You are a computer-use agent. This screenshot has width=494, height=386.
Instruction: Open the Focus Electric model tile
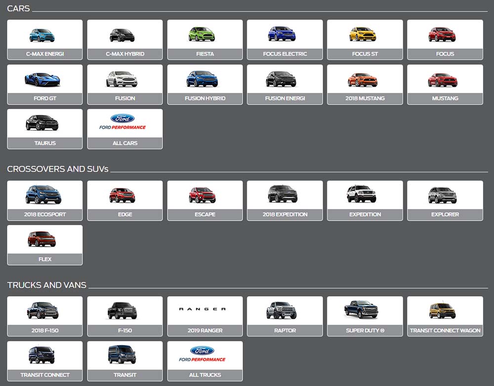(285, 39)
